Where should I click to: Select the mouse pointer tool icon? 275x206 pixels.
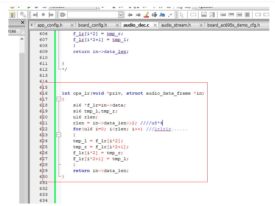[x=182, y=15]
